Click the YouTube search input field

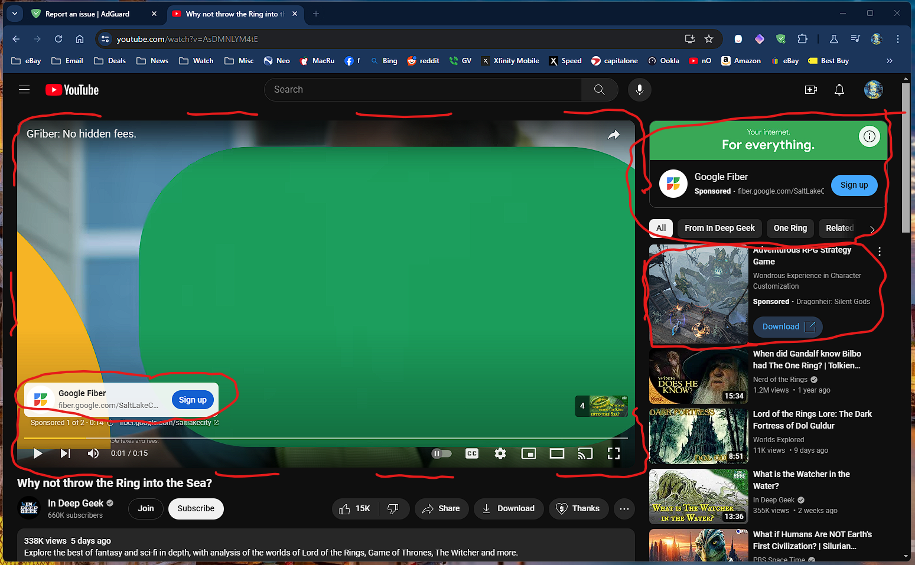[422, 90]
